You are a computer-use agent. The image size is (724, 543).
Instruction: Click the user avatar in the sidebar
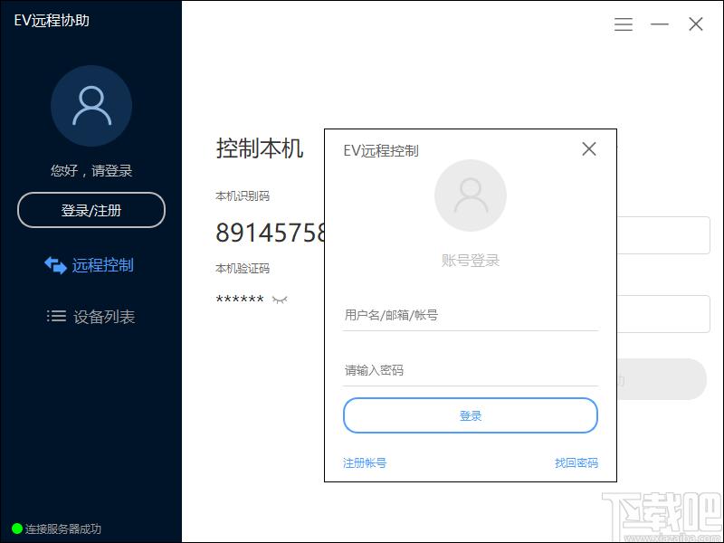pos(91,106)
